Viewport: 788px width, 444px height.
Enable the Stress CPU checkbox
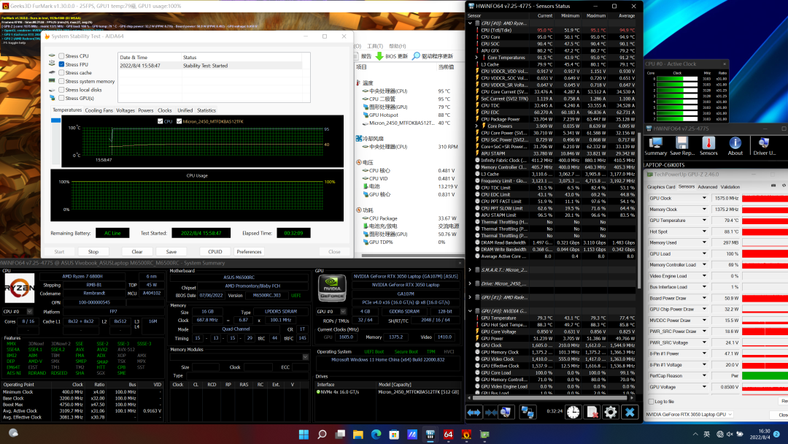61,56
